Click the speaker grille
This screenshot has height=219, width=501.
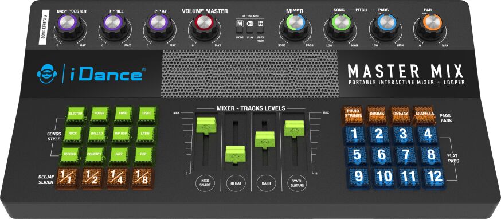[249, 73]
